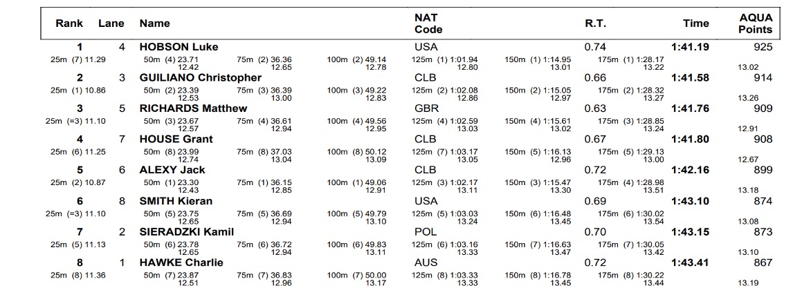Click the POL nationality code
The height and width of the screenshot is (308, 811).
tap(426, 232)
